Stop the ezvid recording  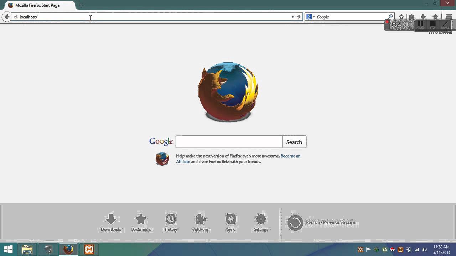pyautogui.click(x=433, y=25)
